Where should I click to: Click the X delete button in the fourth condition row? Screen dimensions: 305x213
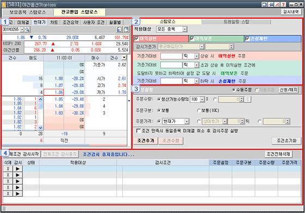[8, 187]
